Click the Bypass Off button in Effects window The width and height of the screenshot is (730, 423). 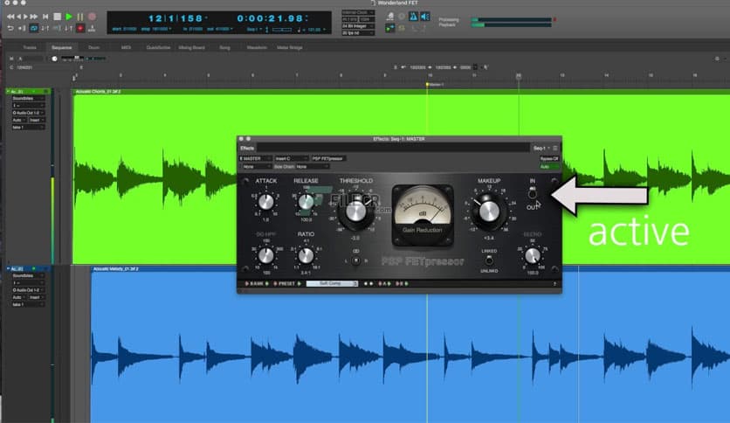549,159
